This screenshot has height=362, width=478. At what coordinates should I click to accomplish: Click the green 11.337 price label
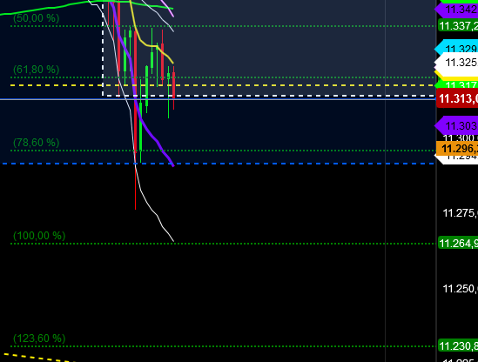point(458,25)
